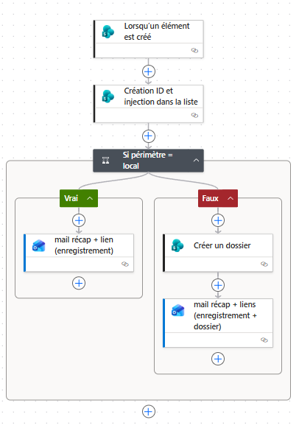Add action at top of Vrai branch

point(79,220)
